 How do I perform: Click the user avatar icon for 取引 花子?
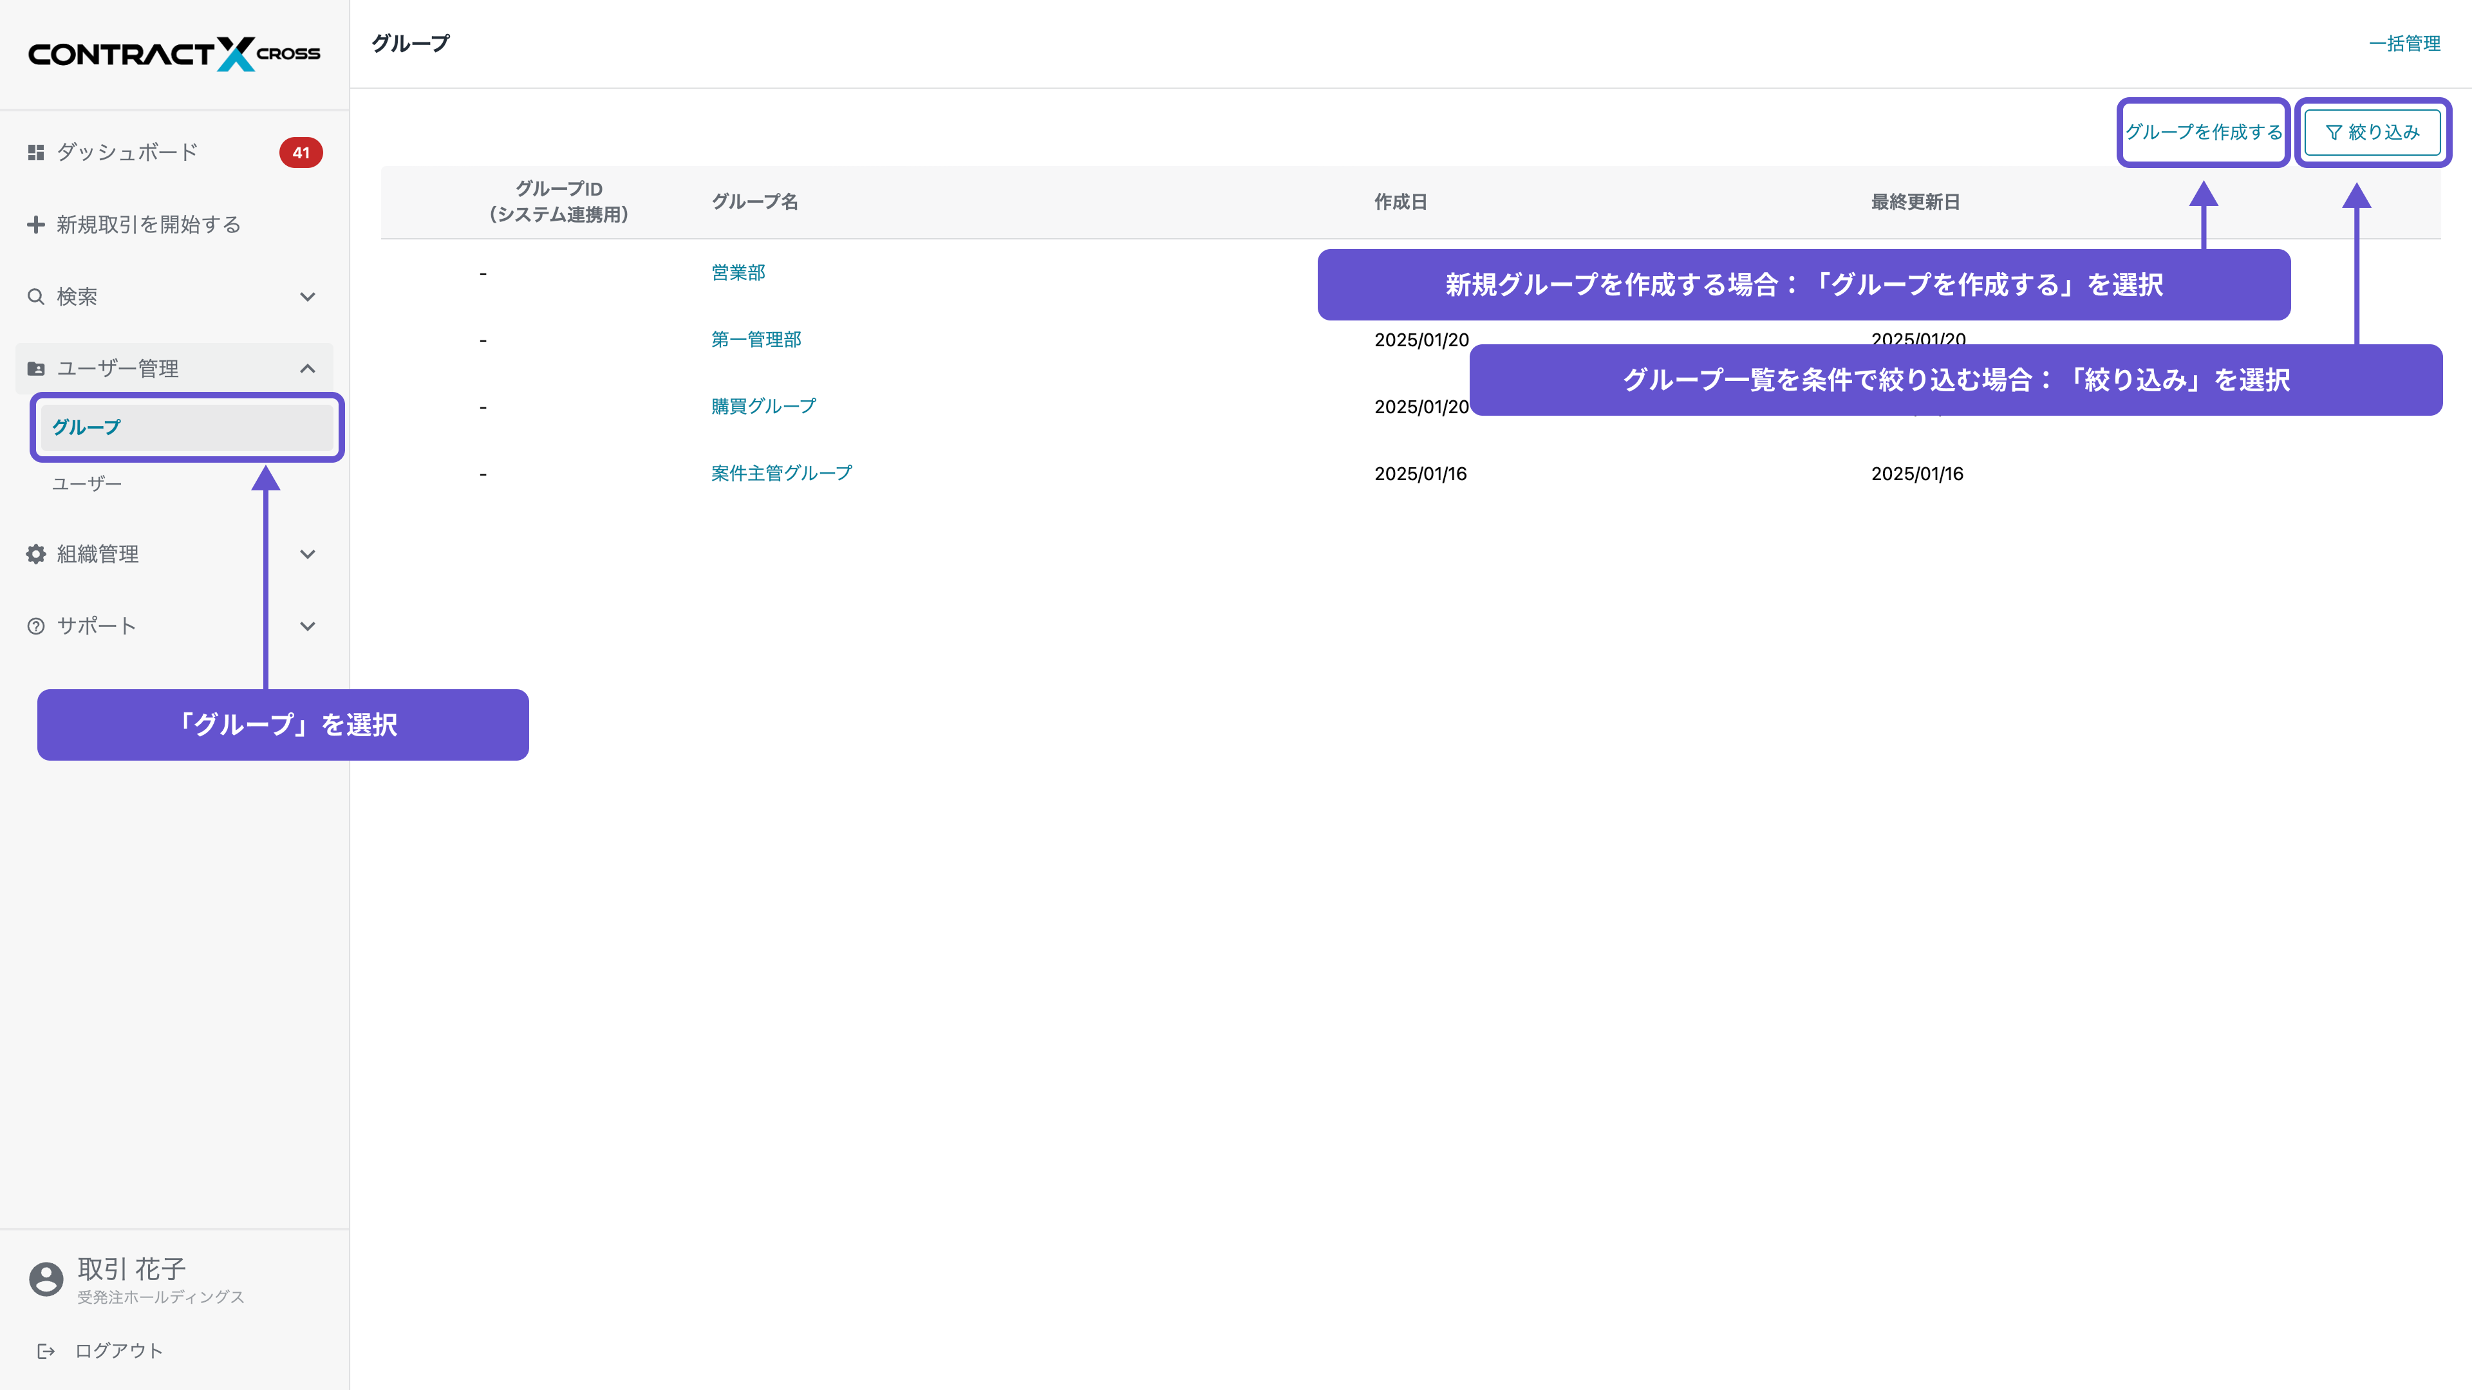point(46,1279)
